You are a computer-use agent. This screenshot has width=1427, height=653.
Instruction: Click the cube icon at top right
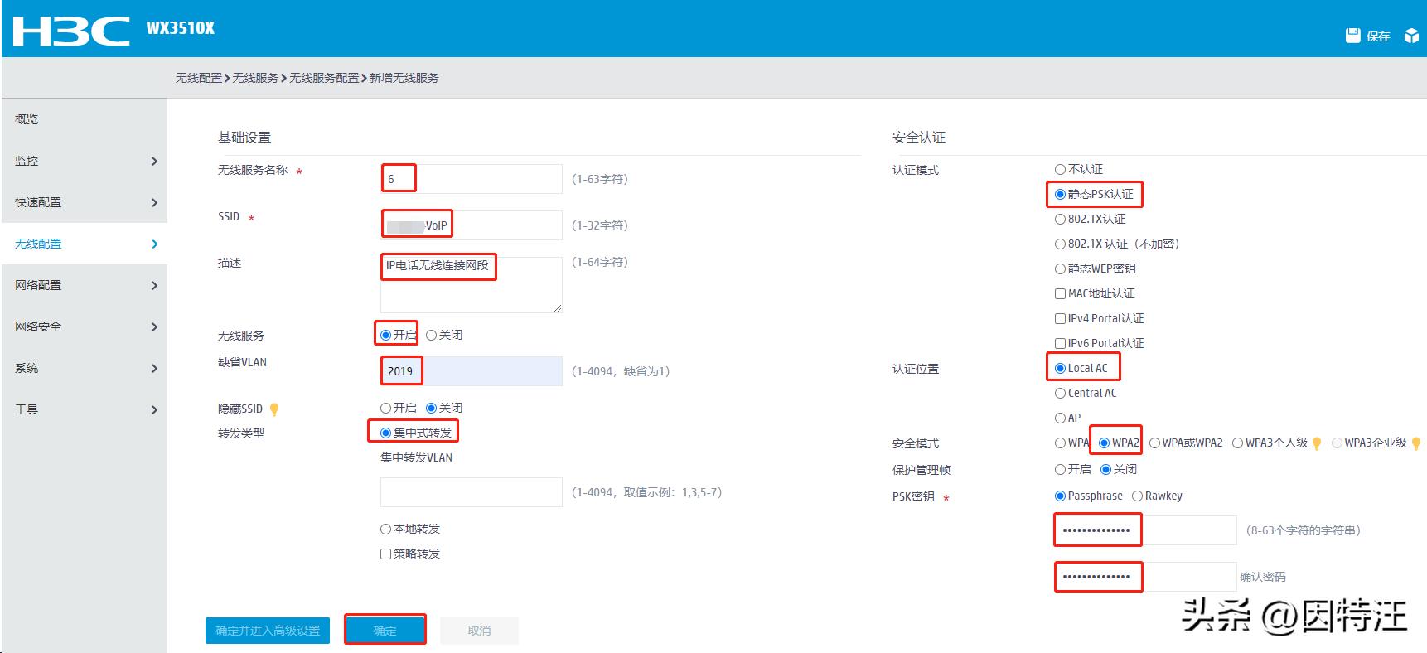pos(1411,36)
